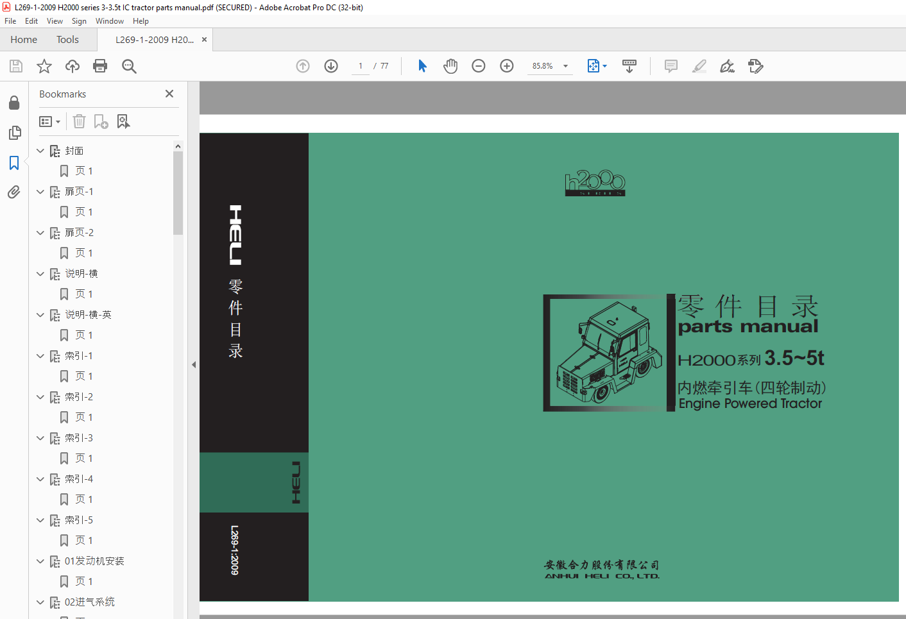Open the scrolling mode keyboard icon
The image size is (906, 619).
[x=629, y=66]
